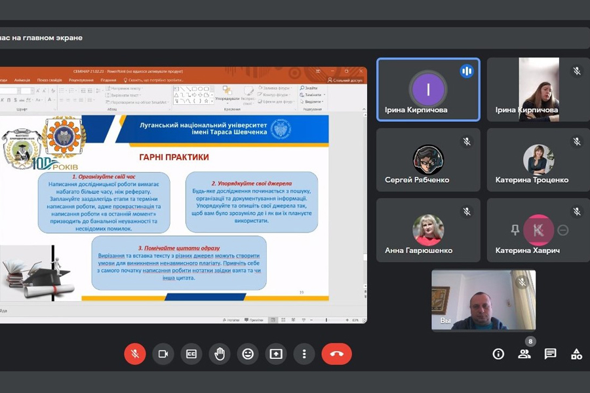
Task: Toggle Нотатки notes in PowerPoint status bar
Action: pyautogui.click(x=231, y=320)
